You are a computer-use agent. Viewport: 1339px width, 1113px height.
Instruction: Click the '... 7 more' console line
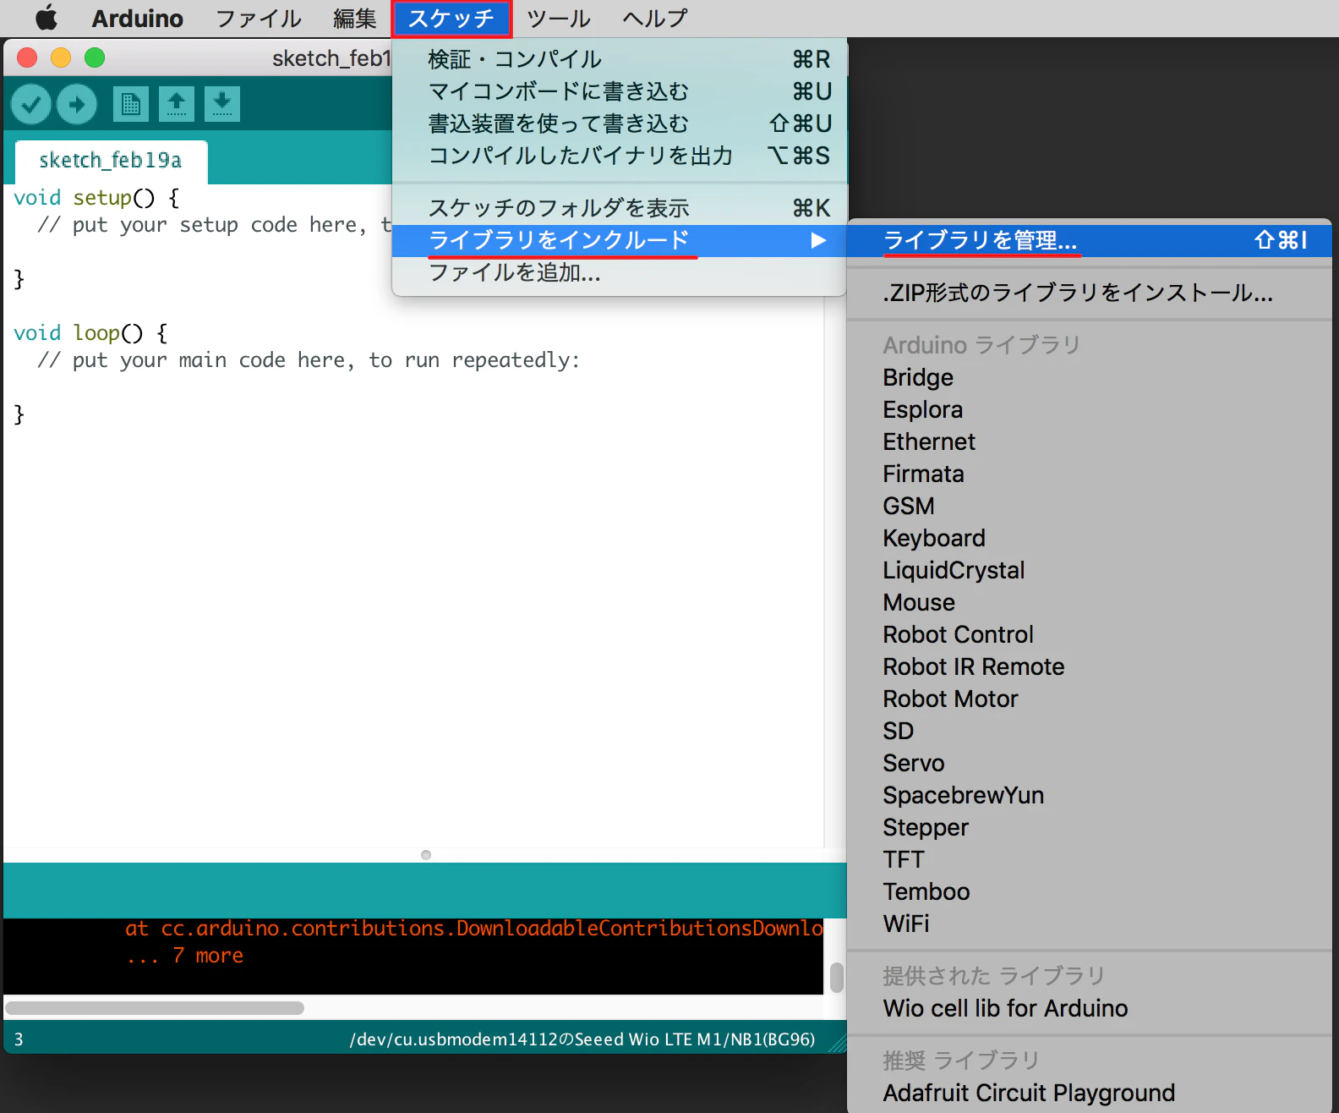(x=185, y=956)
